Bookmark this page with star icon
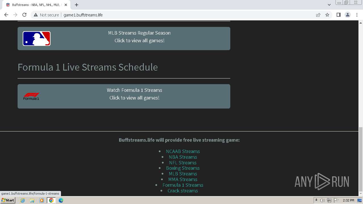363x204 pixels. click(327, 15)
